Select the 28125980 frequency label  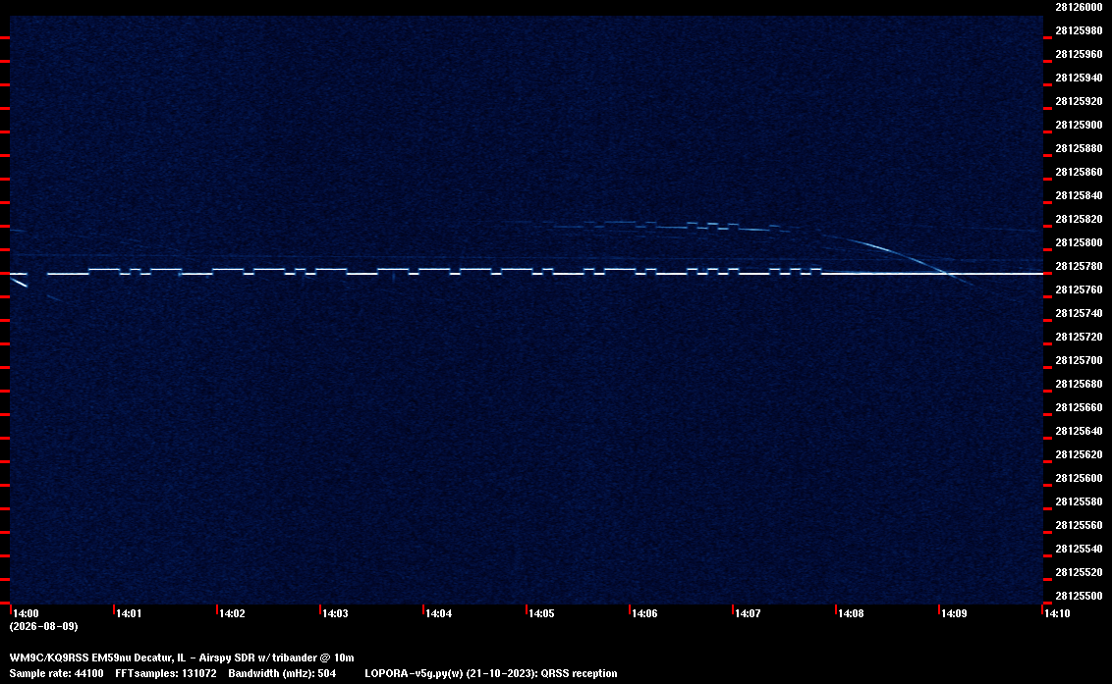click(1079, 30)
